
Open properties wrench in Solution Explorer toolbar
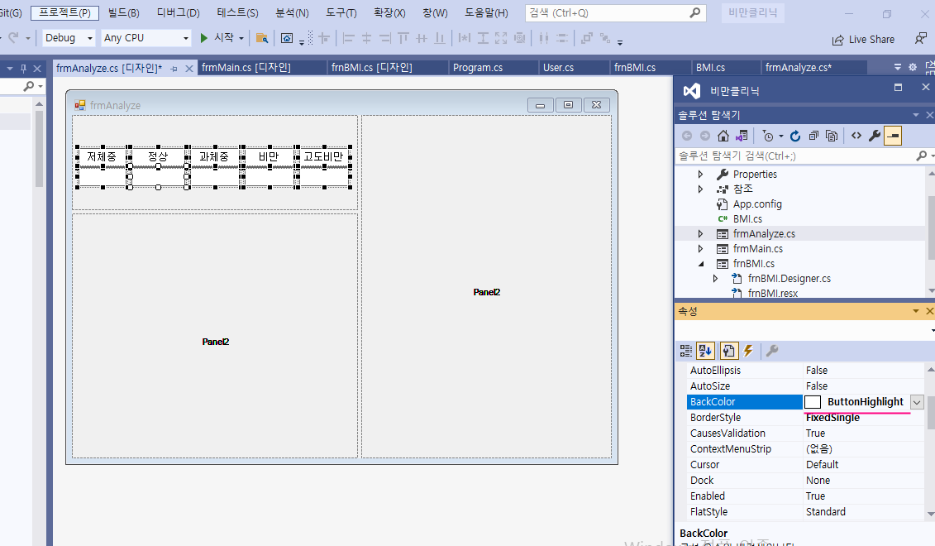click(x=875, y=136)
